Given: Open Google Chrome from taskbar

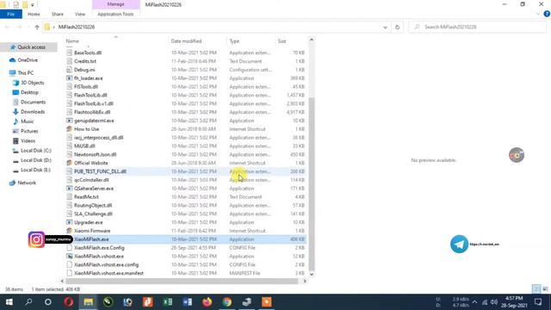Looking at the screenshot, I should pyautogui.click(x=227, y=302).
